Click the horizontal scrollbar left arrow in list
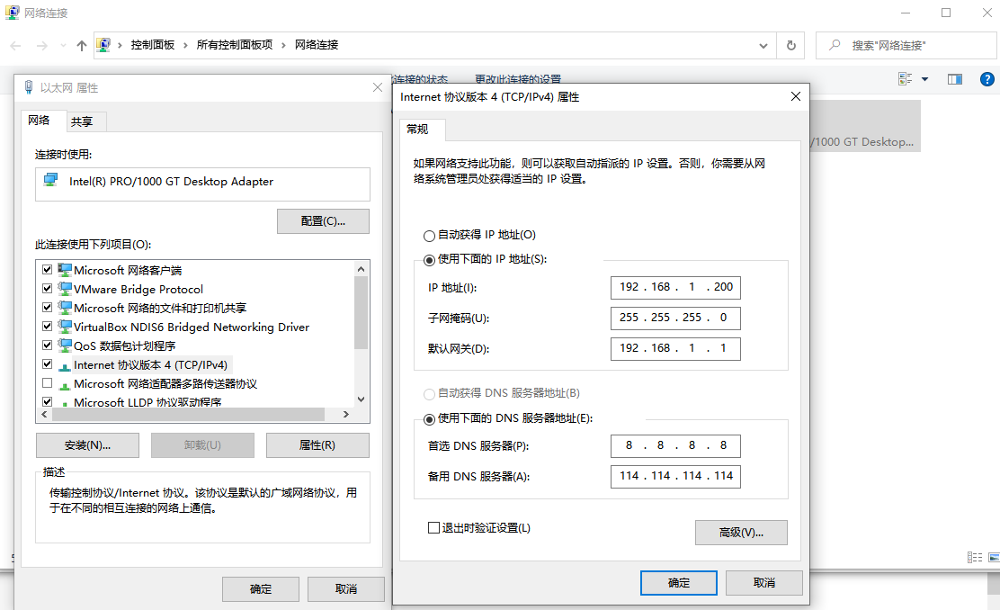Screen dimensions: 1000x610 click(44, 415)
